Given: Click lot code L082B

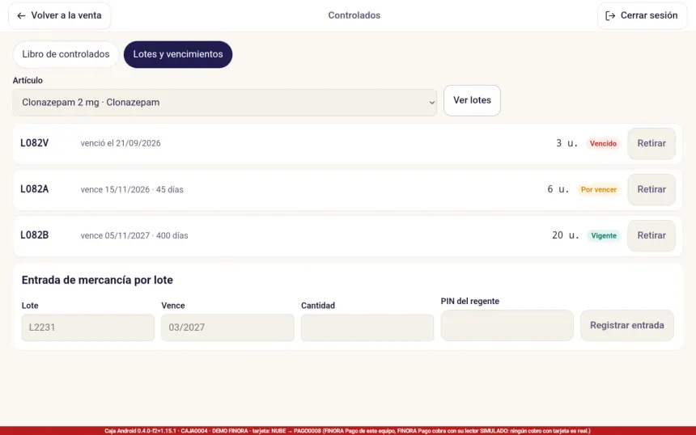Looking at the screenshot, I should (x=35, y=235).
